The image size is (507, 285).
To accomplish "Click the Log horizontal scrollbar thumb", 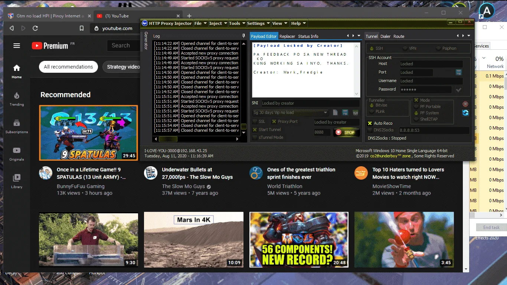I will 168,139.
